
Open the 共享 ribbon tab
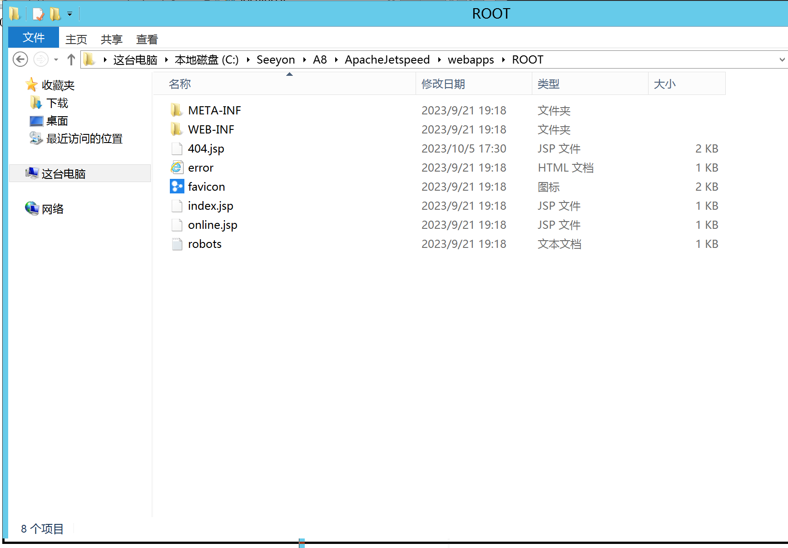coord(111,39)
